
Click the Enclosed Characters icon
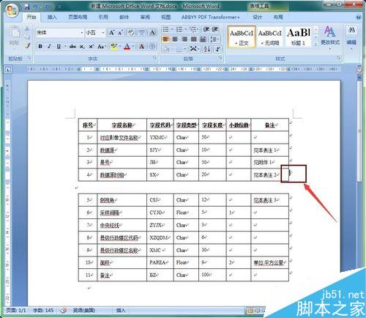coord(152,46)
